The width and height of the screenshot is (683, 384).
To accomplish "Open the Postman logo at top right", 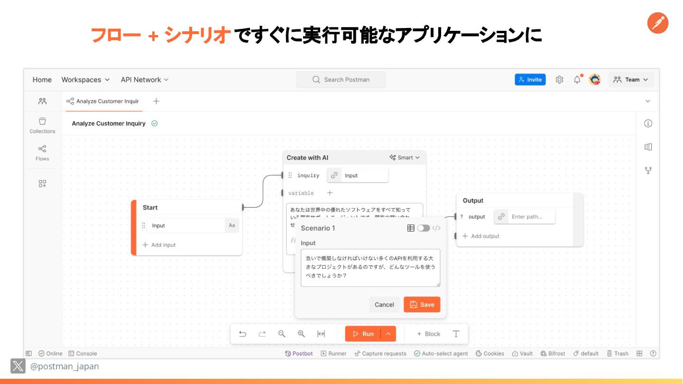I will (658, 23).
